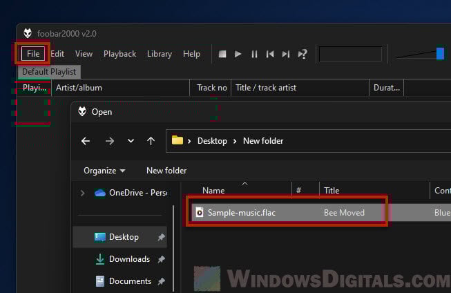This screenshot has width=451, height=293.
Task: Open the View menu
Action: (84, 54)
